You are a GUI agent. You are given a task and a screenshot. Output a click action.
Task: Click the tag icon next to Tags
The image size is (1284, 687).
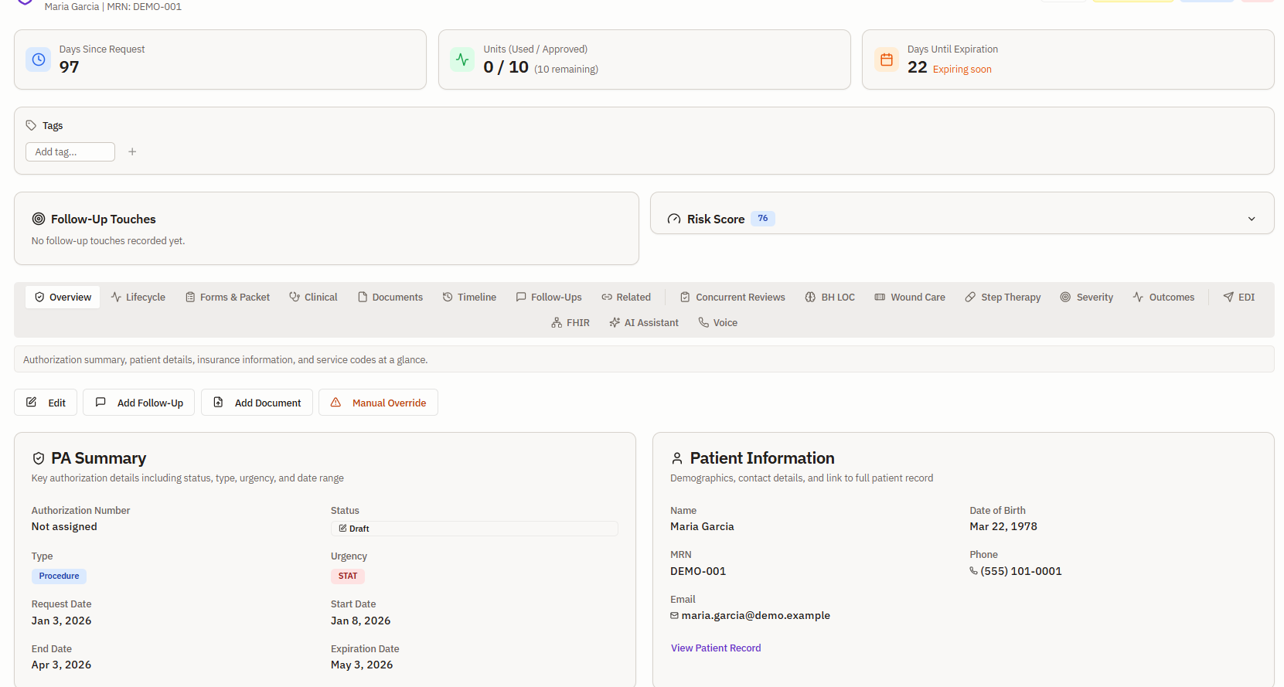(31, 125)
